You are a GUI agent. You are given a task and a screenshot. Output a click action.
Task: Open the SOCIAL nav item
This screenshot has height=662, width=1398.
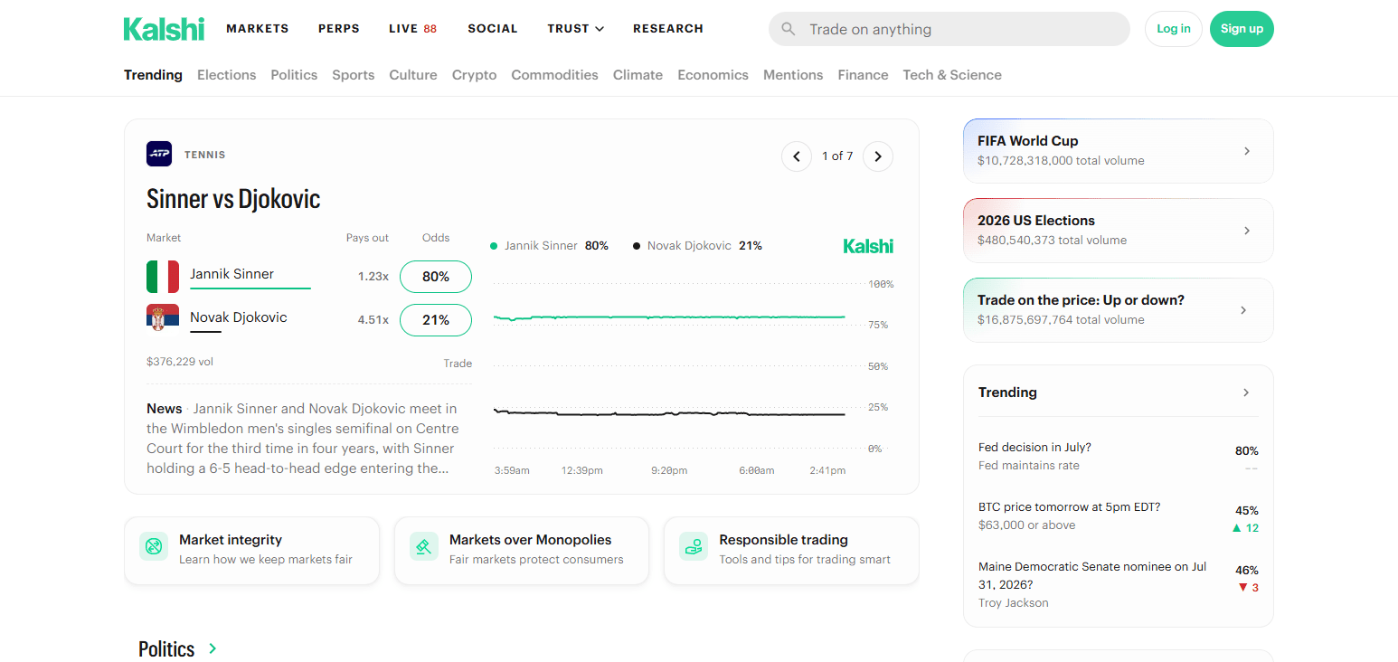pos(493,29)
